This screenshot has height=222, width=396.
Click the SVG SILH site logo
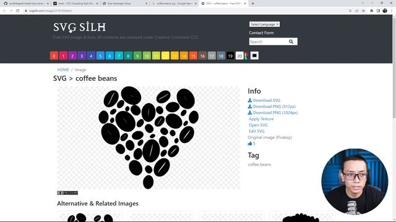(x=80, y=27)
